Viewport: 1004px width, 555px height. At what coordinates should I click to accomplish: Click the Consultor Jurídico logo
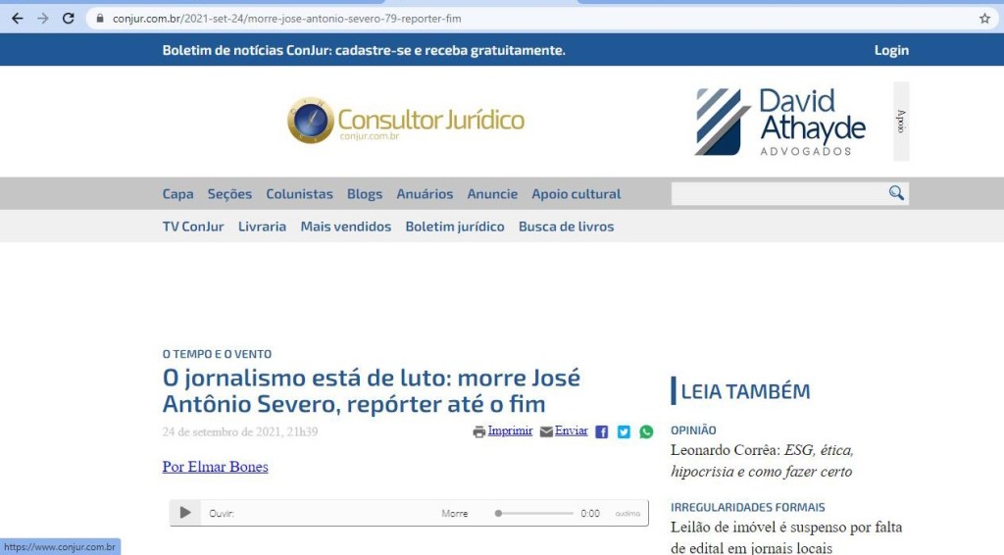pyautogui.click(x=406, y=121)
